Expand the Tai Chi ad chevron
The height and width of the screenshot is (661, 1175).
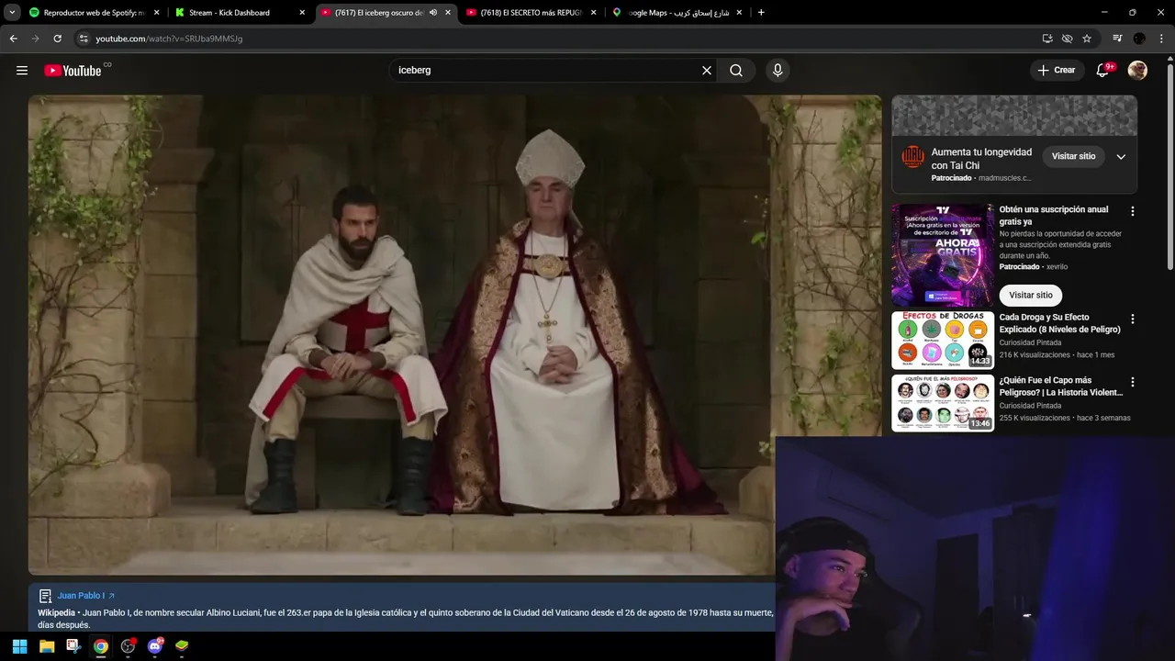pos(1121,157)
